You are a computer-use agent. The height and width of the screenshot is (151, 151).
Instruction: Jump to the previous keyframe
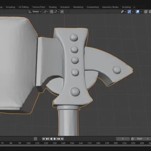coord(48,139)
